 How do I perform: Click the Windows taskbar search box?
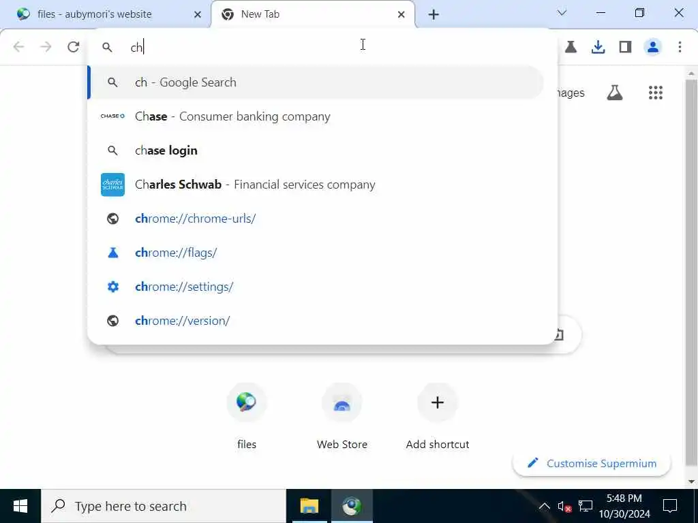pyautogui.click(x=164, y=506)
